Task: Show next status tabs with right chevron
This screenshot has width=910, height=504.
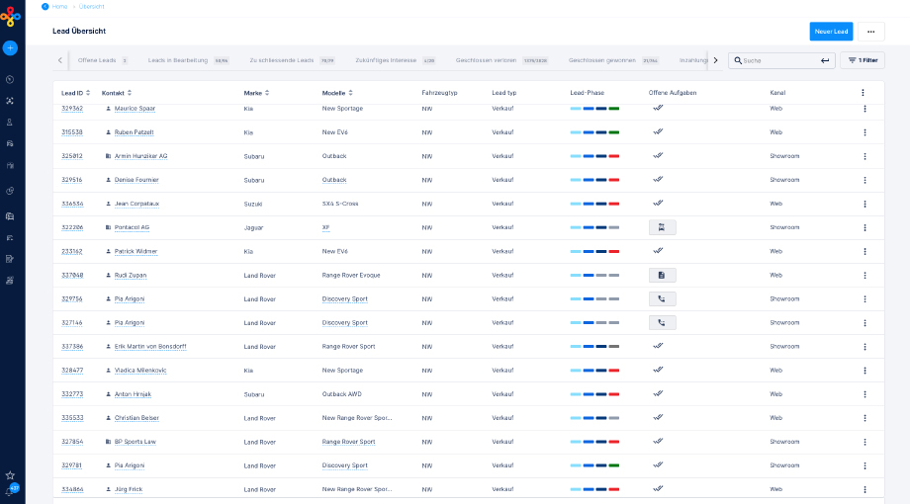Action: pos(715,60)
